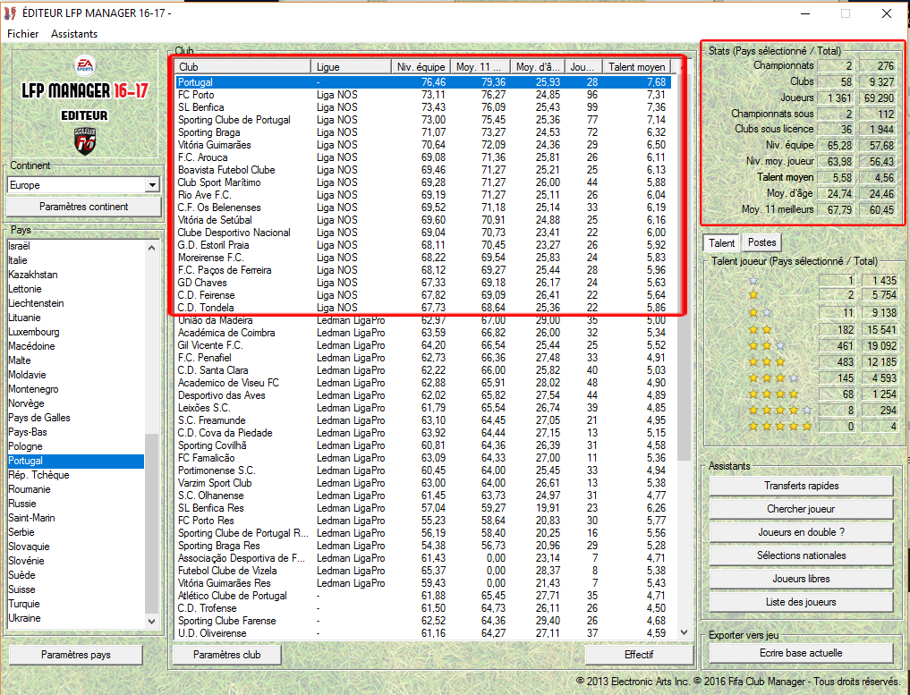The height and width of the screenshot is (695, 910).
Task: Select Ukraine in the country list
Action: click(76, 618)
